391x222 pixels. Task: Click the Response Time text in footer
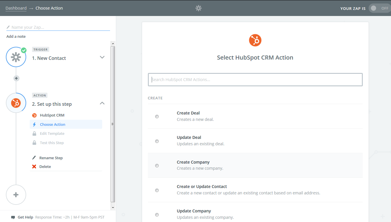[52, 217]
